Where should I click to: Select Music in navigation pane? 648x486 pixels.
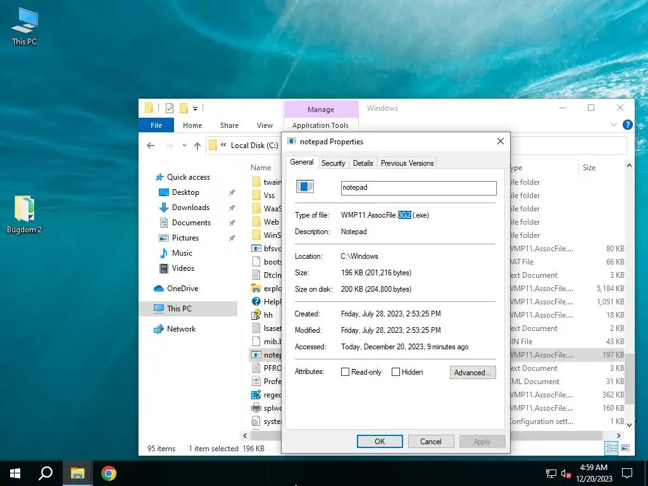click(x=182, y=253)
